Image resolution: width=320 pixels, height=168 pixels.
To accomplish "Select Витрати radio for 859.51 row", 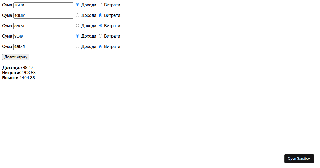I will click(x=101, y=26).
